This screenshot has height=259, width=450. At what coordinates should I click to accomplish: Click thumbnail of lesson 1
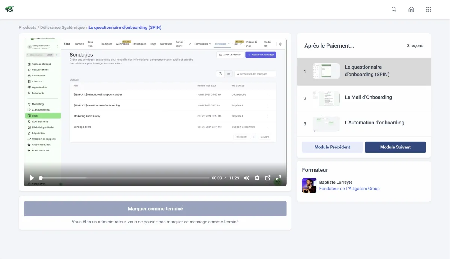tap(326, 71)
